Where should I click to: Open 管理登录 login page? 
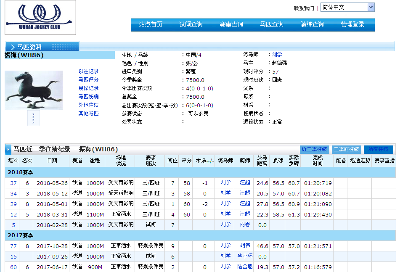pos(352,24)
